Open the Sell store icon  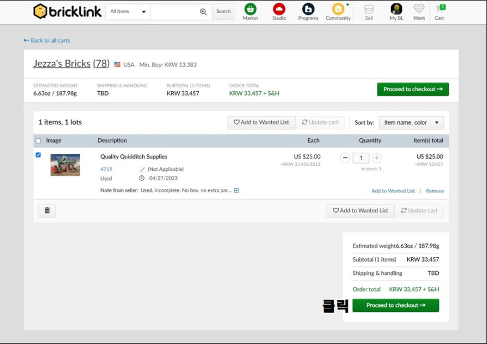coord(369,12)
